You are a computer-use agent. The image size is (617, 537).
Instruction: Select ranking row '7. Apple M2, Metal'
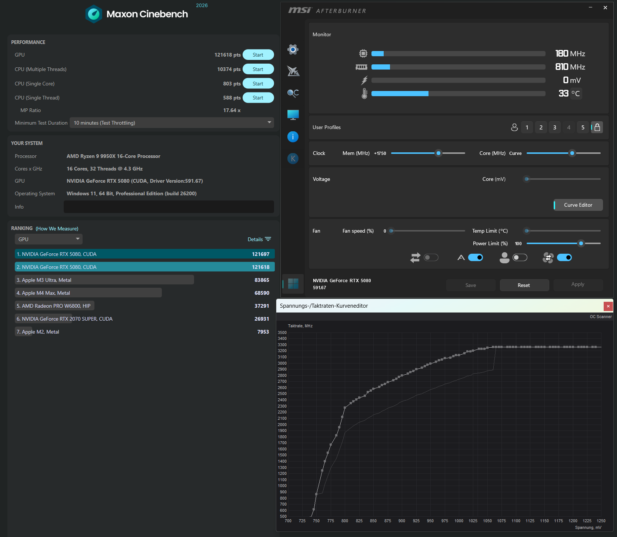(145, 332)
